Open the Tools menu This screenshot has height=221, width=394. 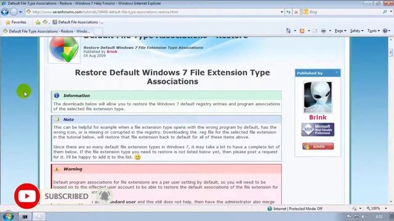pos(374,31)
